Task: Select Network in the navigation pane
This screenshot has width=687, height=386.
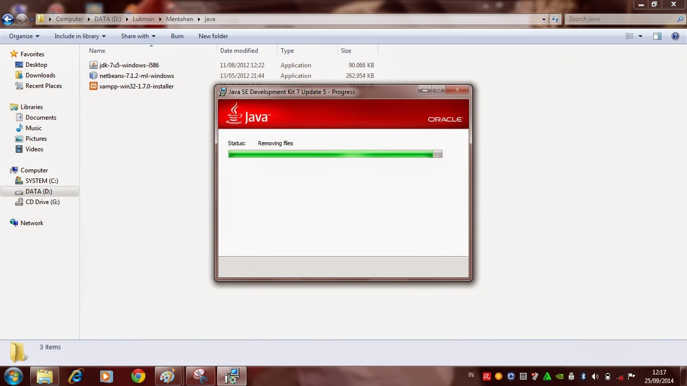Action: (x=32, y=223)
